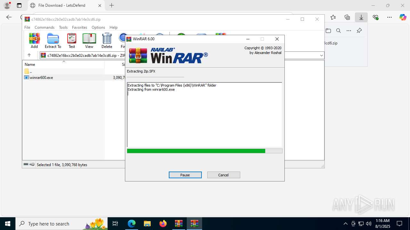Open File Explorer from taskbar
410x230 pixels.
pyautogui.click(x=147, y=224)
